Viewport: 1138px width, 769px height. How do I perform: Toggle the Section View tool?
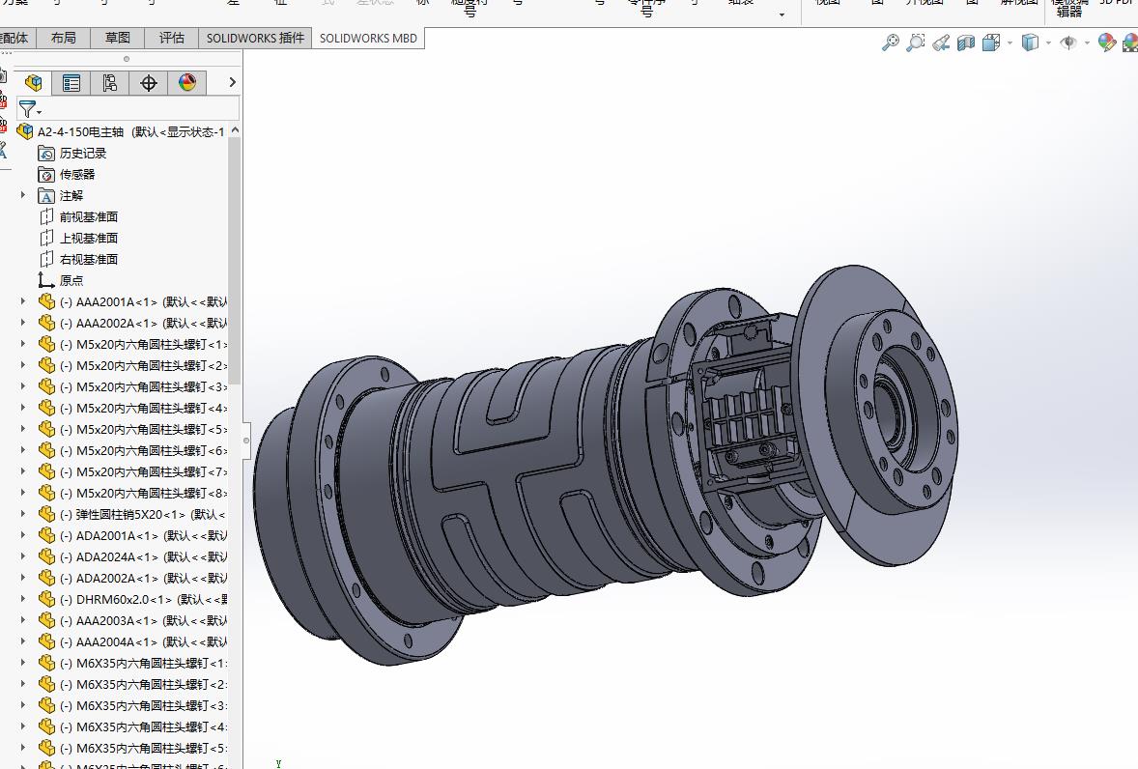966,43
